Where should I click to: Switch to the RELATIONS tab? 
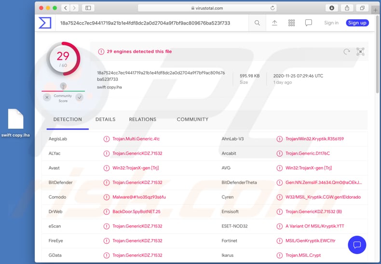tap(143, 119)
